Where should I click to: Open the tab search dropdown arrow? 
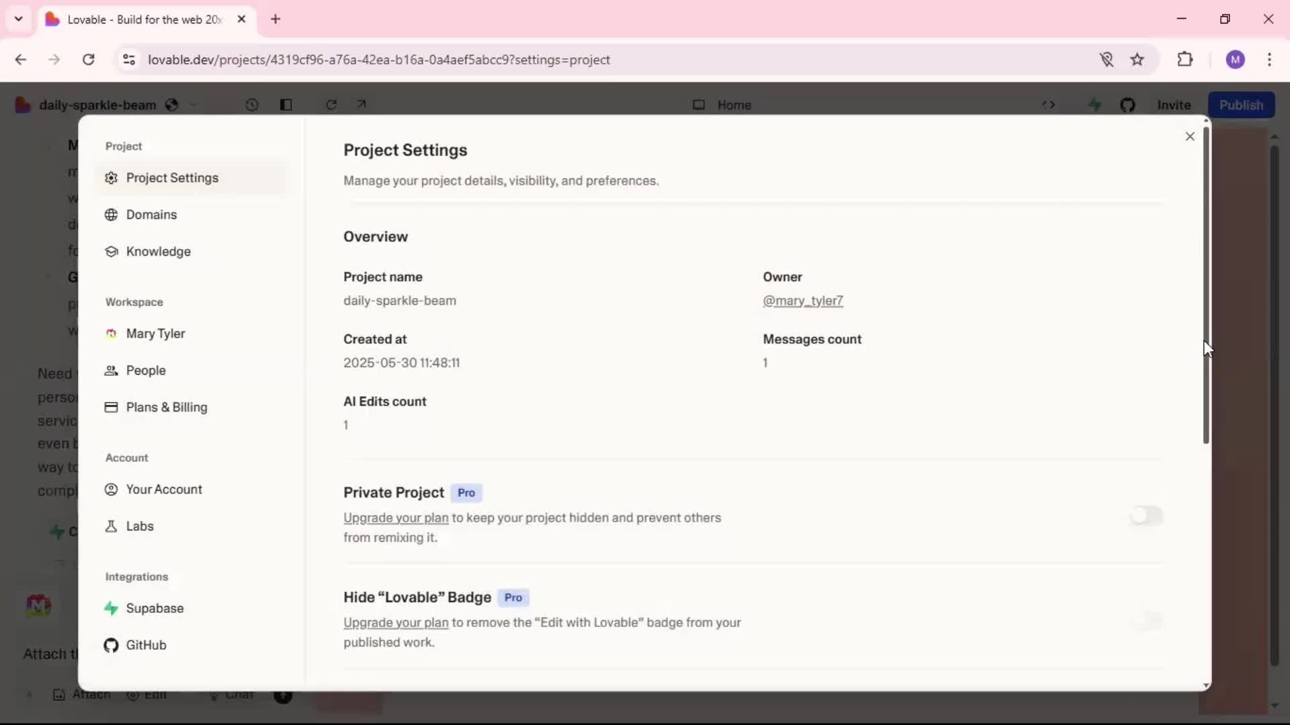coord(19,19)
